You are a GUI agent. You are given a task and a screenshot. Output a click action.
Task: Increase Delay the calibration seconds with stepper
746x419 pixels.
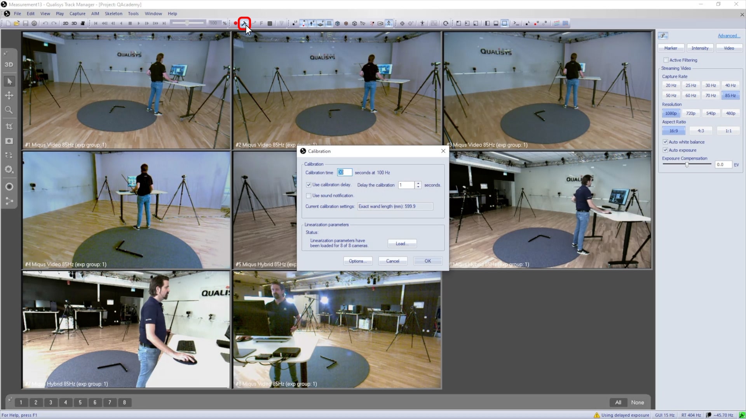click(418, 183)
